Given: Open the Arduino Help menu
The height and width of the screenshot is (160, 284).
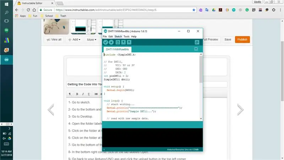Looking at the screenshot, I should [x=134, y=37].
